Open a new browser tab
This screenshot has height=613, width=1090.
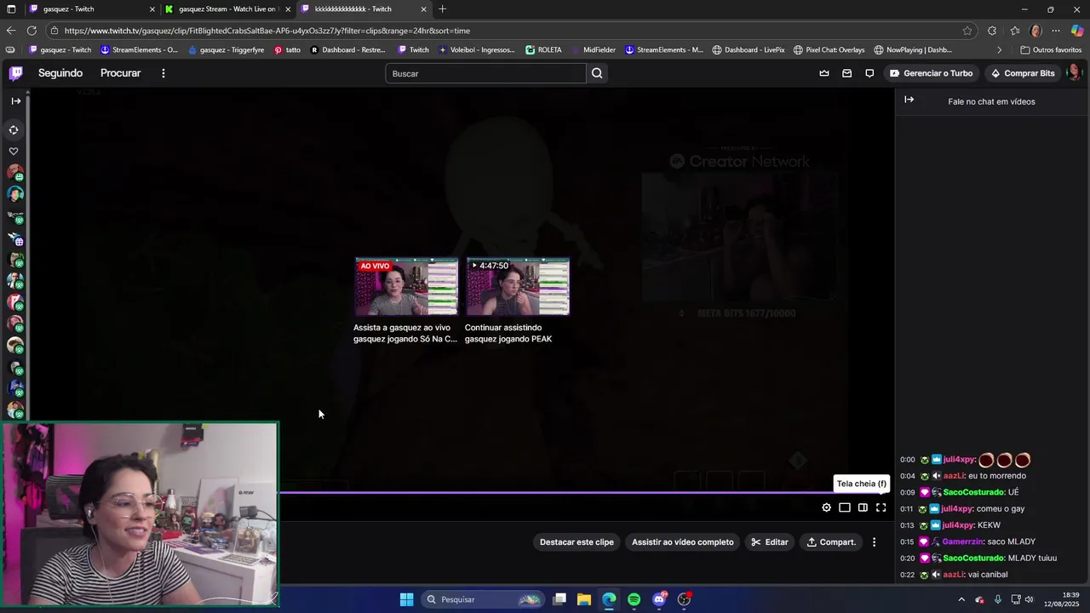[442, 9]
